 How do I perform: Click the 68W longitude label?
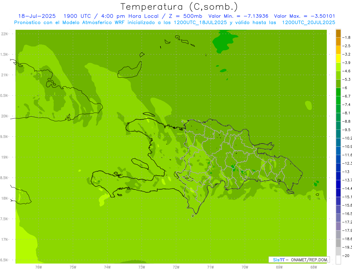click(x=314, y=267)
